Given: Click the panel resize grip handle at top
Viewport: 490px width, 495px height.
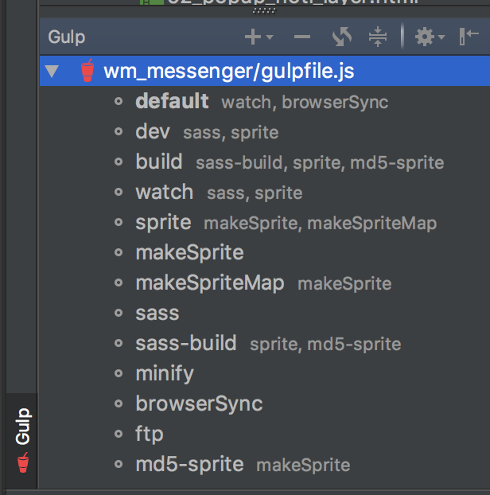Looking at the screenshot, I should click(264, 11).
